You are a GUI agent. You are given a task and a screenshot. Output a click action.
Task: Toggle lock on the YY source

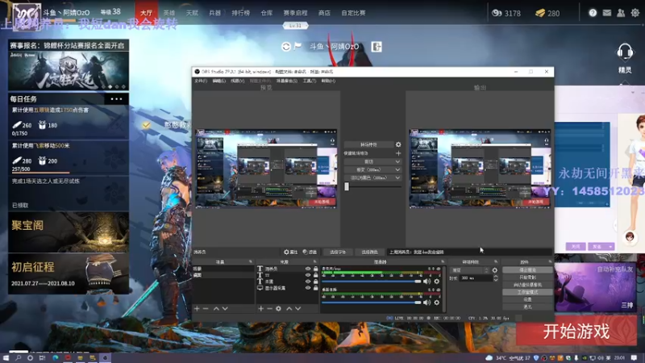pyautogui.click(x=315, y=275)
